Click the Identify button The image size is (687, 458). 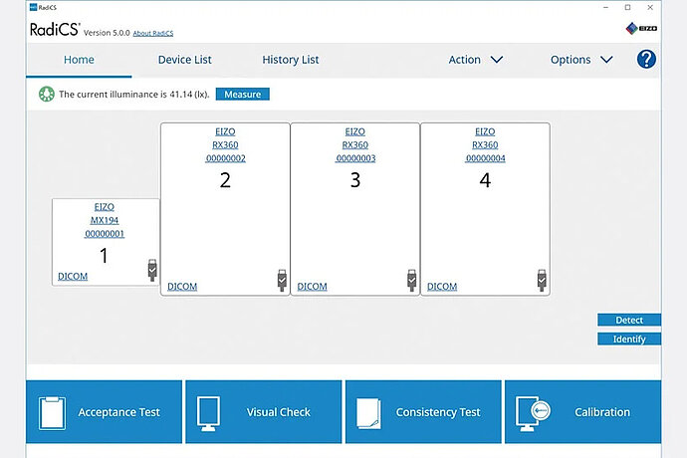click(628, 339)
